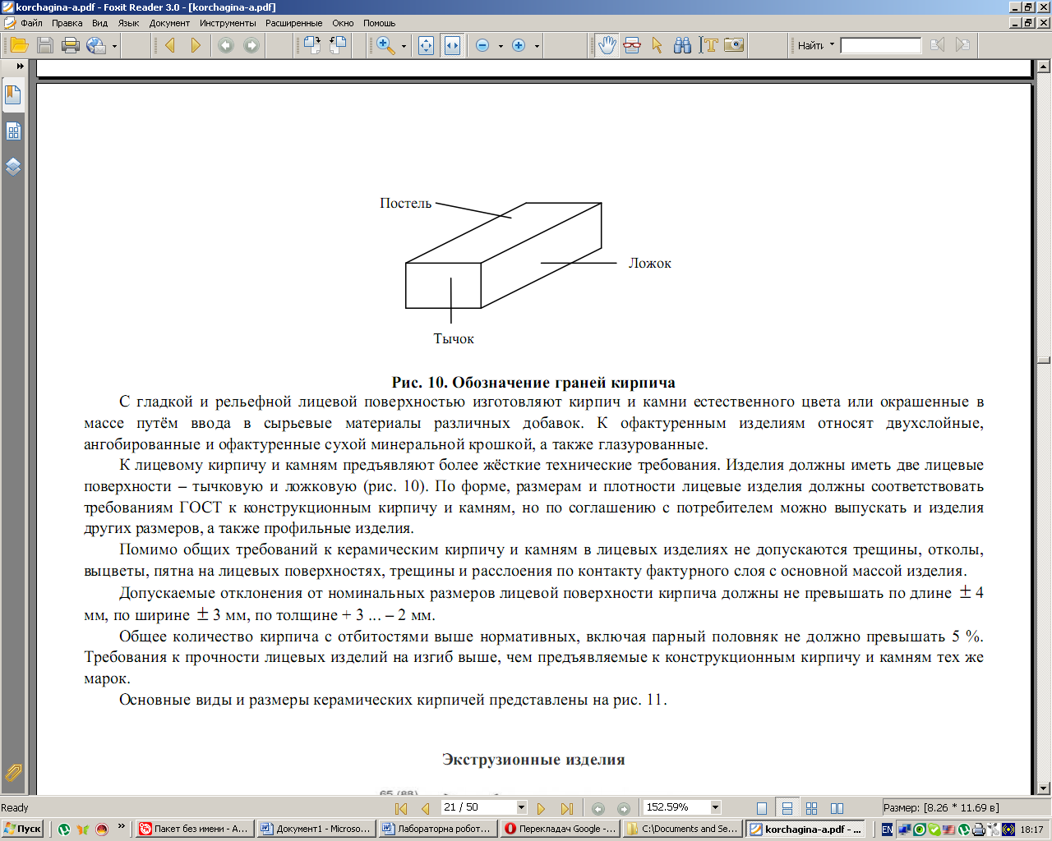Viewport: 1052px width, 841px height.
Task: Open the Язык menu
Action: pyautogui.click(x=128, y=23)
